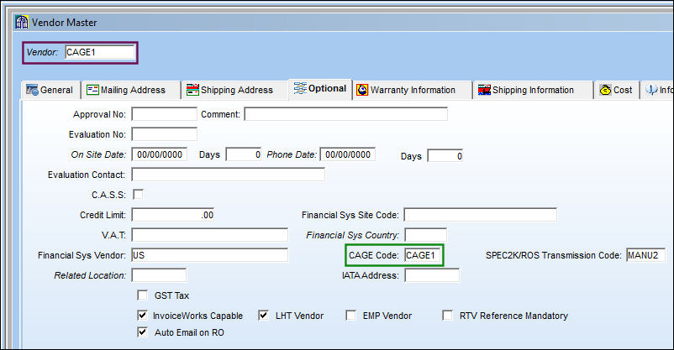Click the On Site Date label
The height and width of the screenshot is (350, 674).
tap(98, 154)
